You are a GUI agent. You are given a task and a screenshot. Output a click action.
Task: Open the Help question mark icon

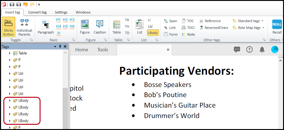[249, 49]
